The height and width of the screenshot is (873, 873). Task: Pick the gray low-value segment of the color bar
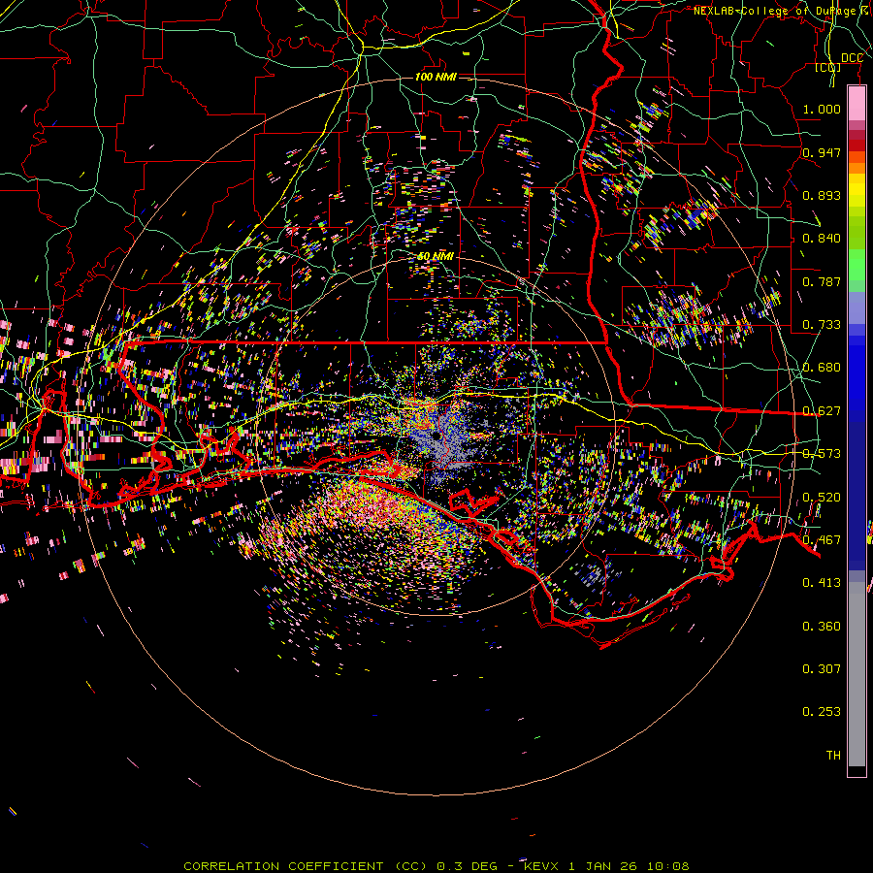[x=857, y=674]
